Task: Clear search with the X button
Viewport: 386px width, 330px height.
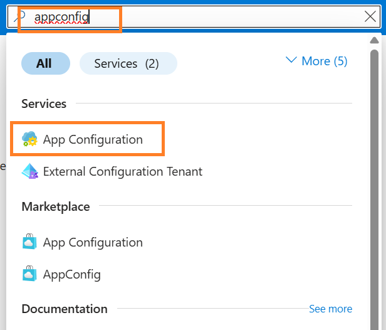Action: [x=370, y=16]
